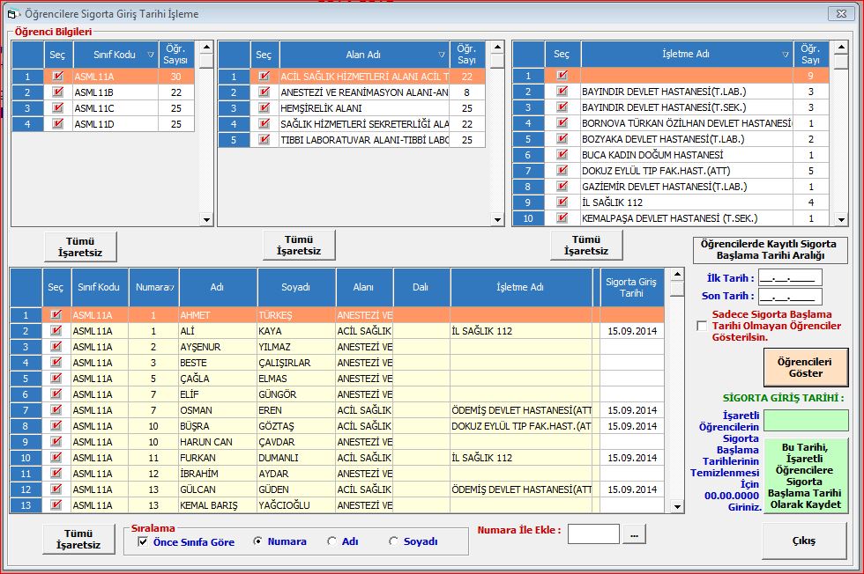Click the green Sigorta Giriş Tarihi field
This screenshot has height=574, width=864.
click(806, 420)
